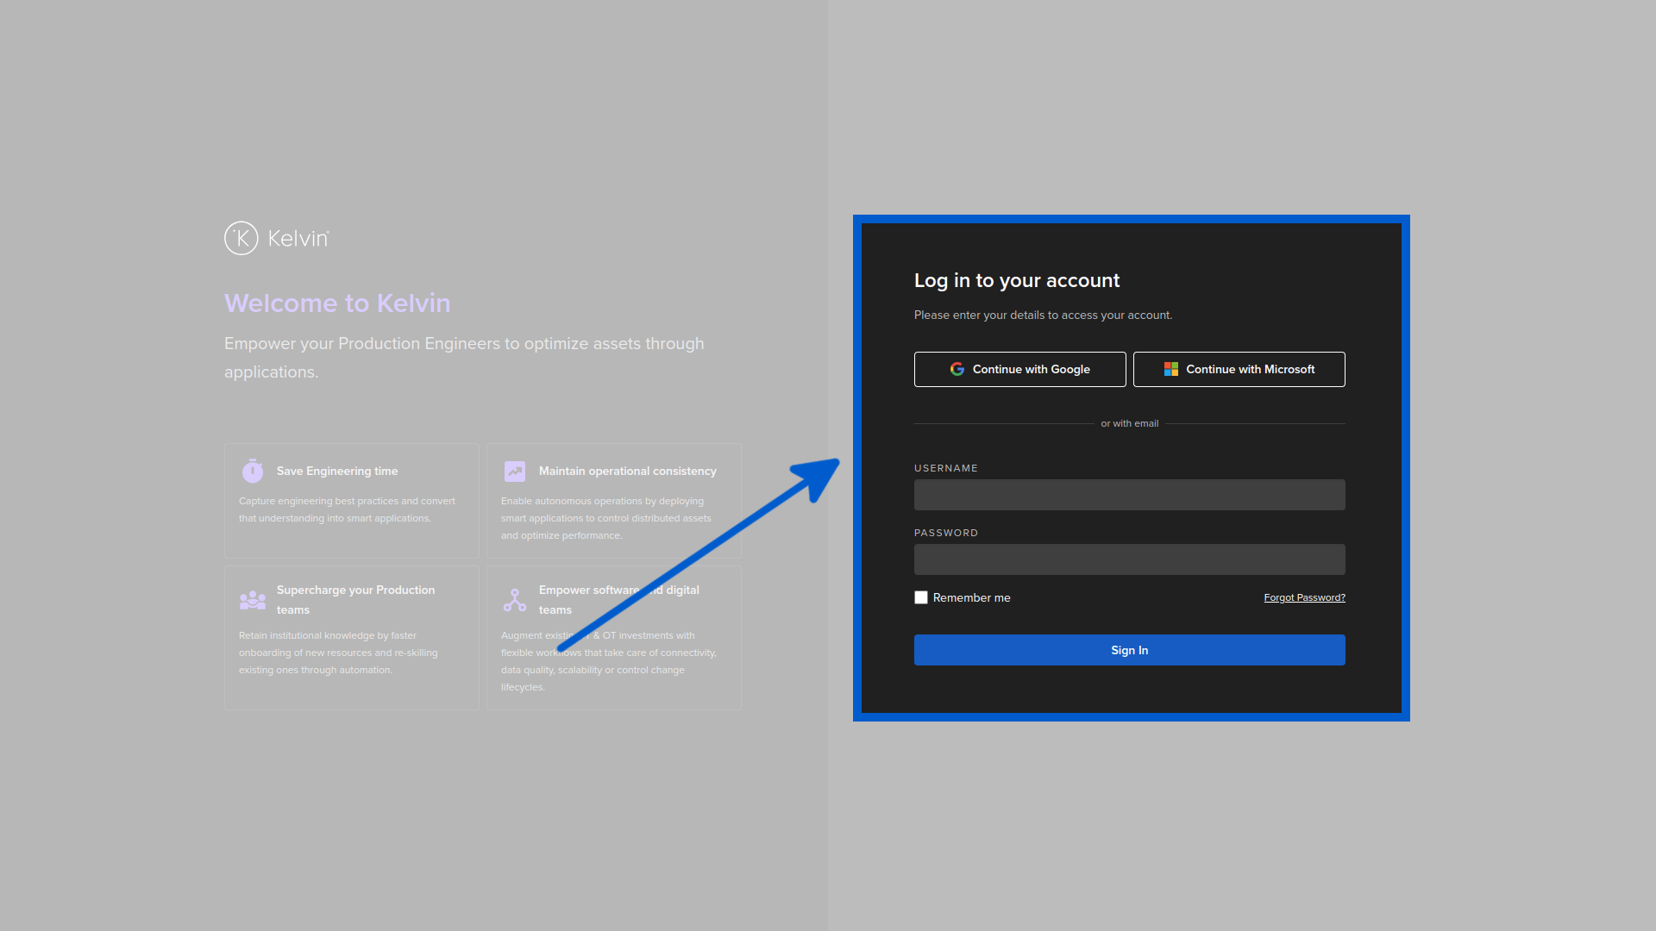Open the Save Engineering time card
This screenshot has height=931, width=1656.
pyautogui.click(x=351, y=500)
